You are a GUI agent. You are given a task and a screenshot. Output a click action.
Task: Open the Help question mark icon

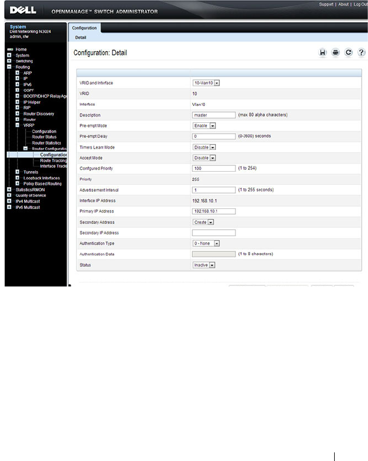(x=361, y=53)
